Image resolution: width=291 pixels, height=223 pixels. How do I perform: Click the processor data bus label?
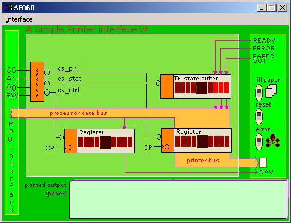[x=78, y=113]
